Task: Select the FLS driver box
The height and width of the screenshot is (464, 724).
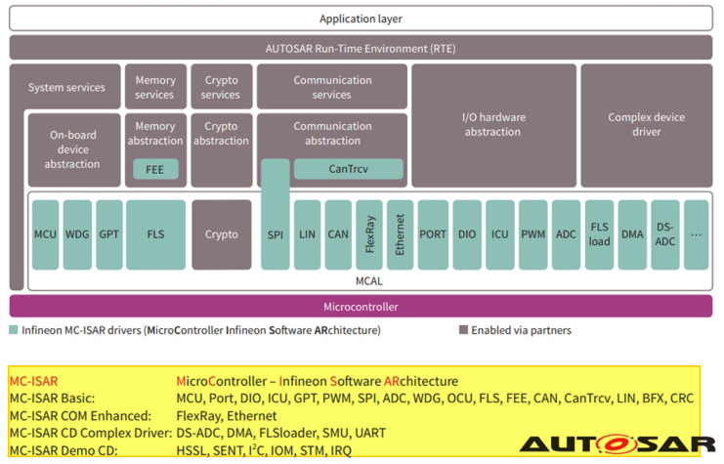Action: 155,234
